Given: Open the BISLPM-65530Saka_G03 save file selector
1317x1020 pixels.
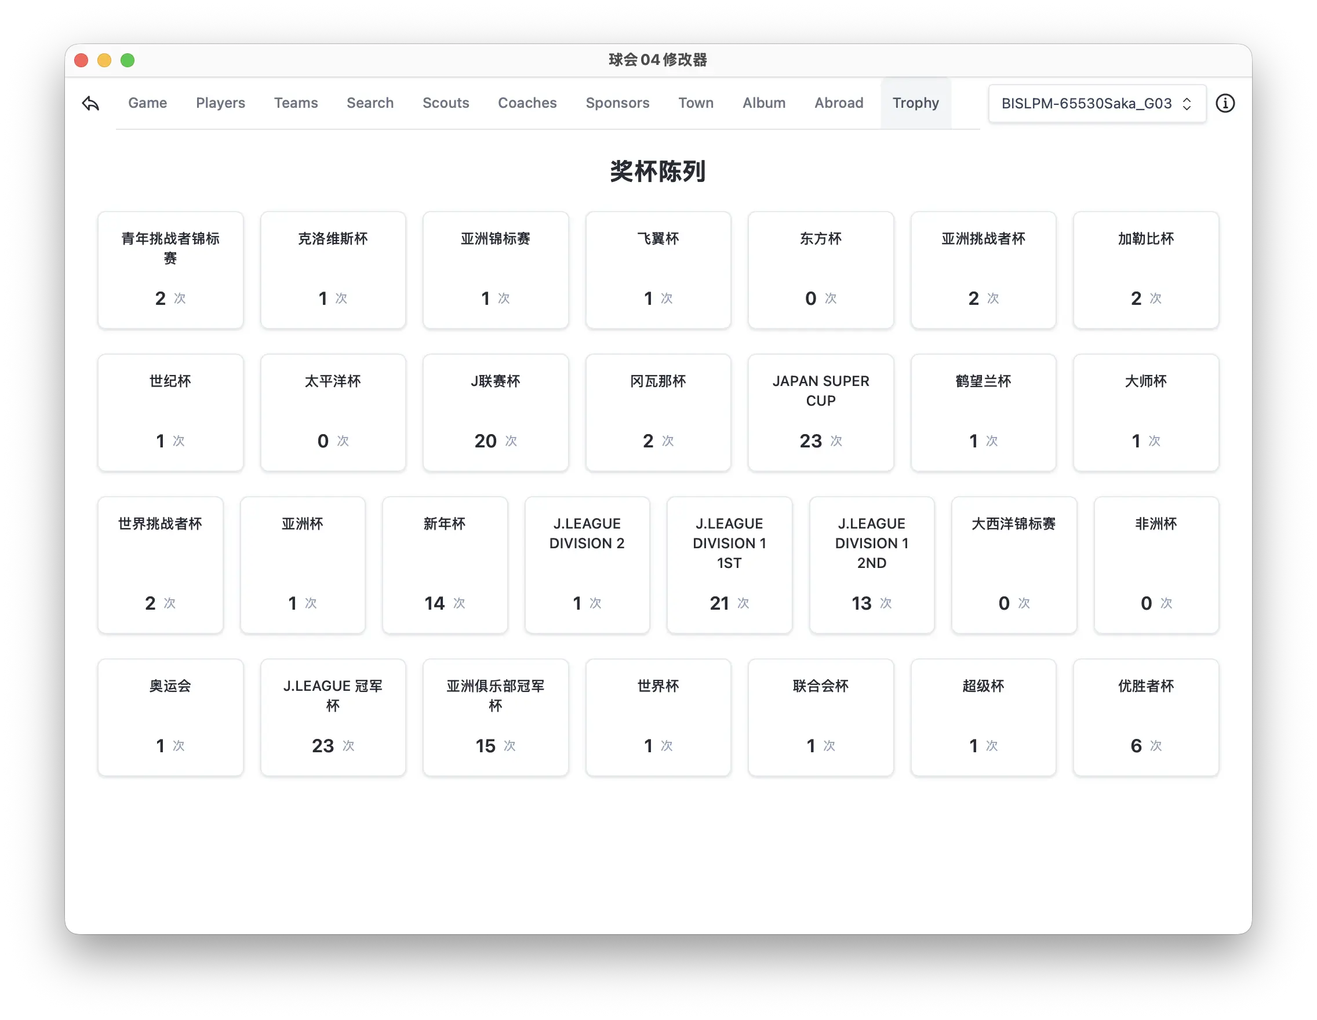Looking at the screenshot, I should tap(1096, 103).
